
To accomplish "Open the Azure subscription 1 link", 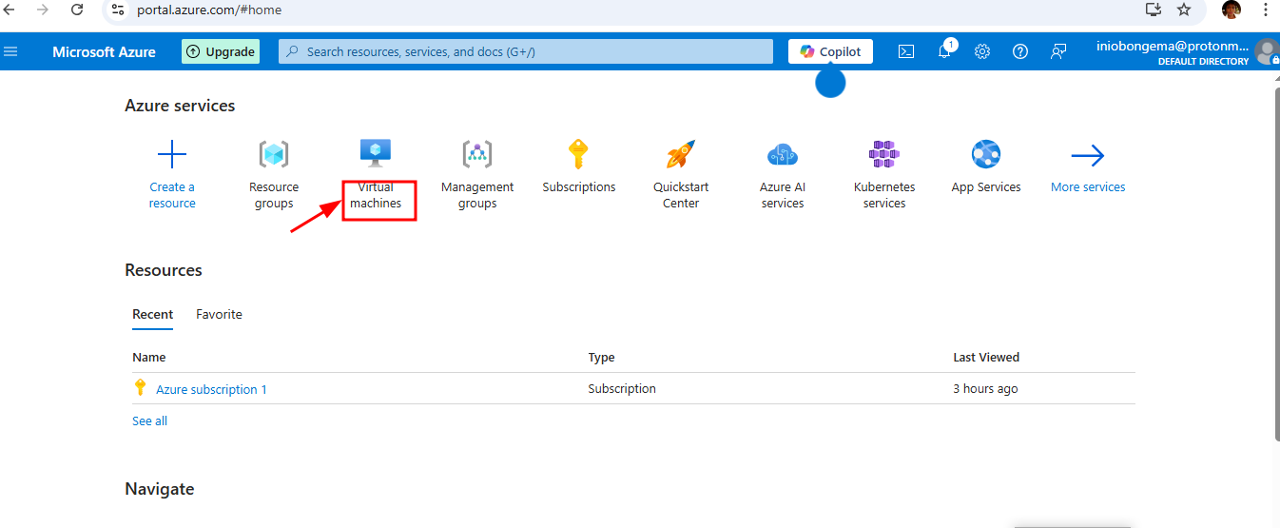I will [211, 389].
